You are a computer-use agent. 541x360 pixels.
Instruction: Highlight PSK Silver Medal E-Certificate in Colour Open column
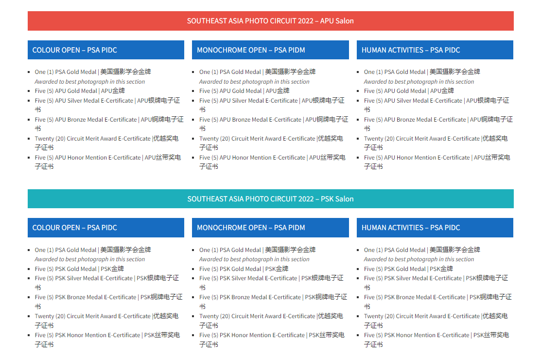coord(107,283)
